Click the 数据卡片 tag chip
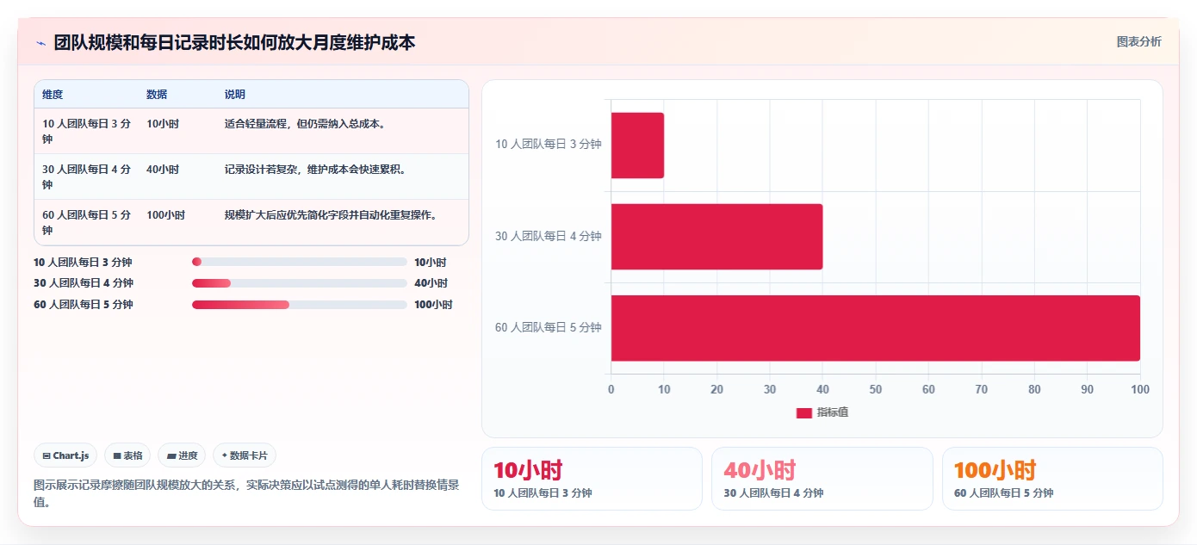The height and width of the screenshot is (545, 1197). click(245, 455)
